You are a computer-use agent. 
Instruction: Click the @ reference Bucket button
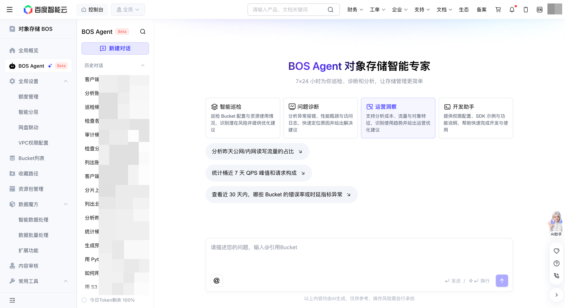point(217,281)
